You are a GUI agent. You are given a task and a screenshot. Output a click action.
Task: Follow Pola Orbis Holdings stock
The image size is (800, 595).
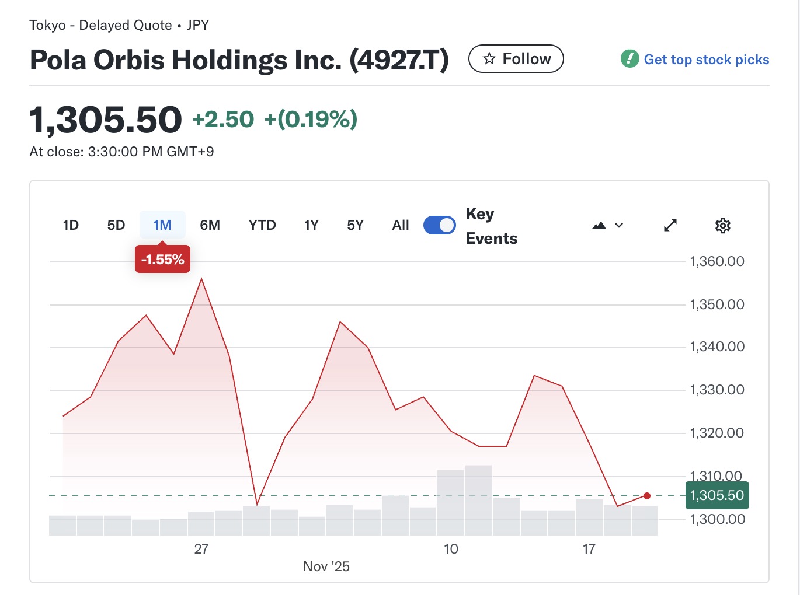pos(516,59)
